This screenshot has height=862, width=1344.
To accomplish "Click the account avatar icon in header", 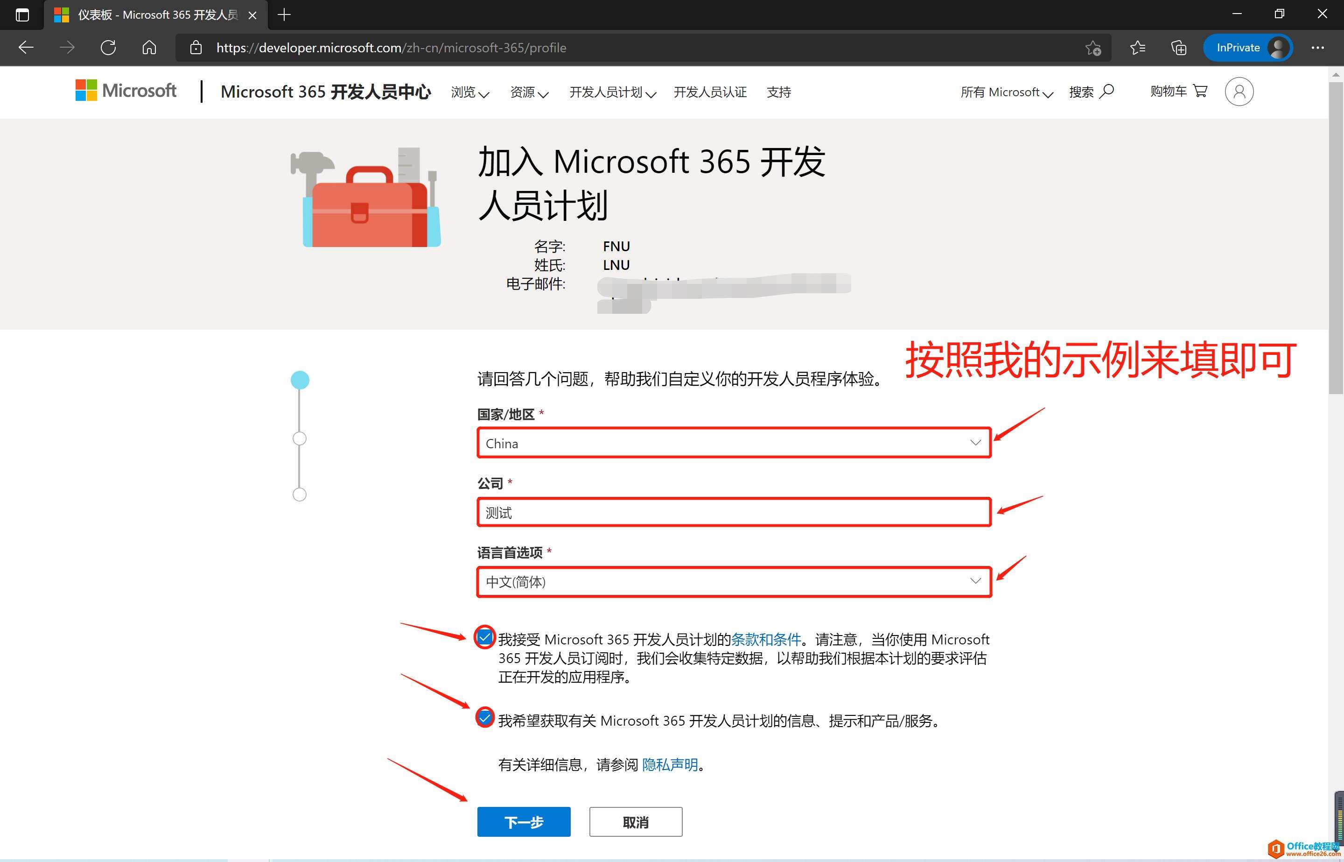I will [1239, 91].
